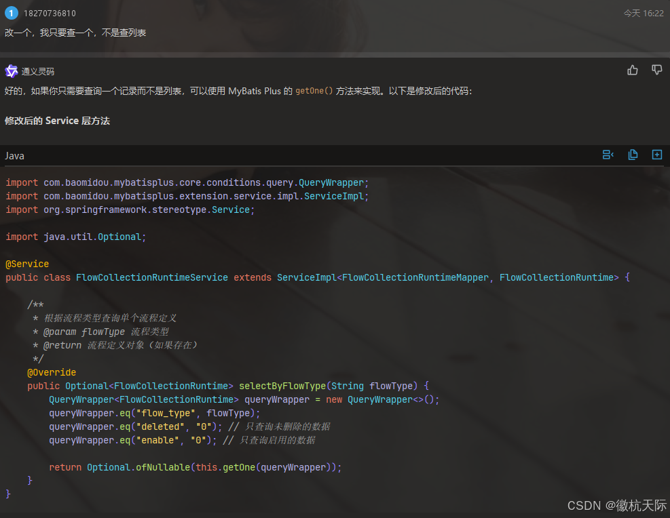Click the eq("enable", "0") line
Screen dimensions: 670x518
tap(183, 440)
